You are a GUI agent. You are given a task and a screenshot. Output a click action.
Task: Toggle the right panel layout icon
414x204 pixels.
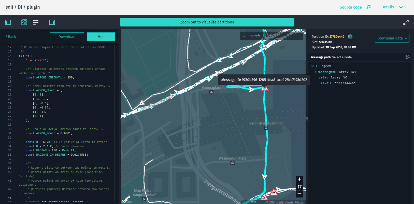(x=52, y=22)
